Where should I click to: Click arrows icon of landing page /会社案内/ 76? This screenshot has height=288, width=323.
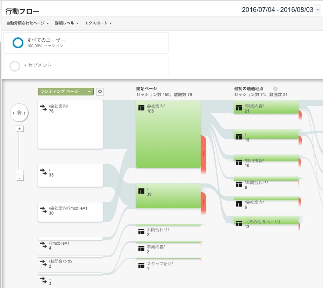click(x=43, y=108)
